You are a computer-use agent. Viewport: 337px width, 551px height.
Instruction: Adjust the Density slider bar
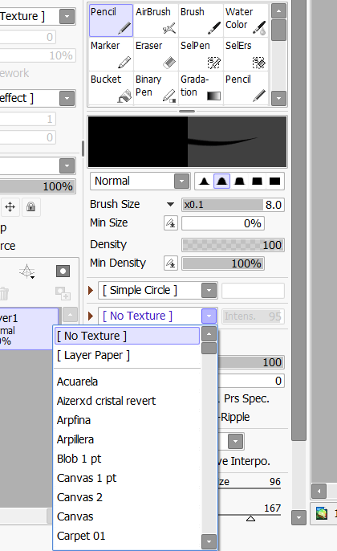point(233,245)
